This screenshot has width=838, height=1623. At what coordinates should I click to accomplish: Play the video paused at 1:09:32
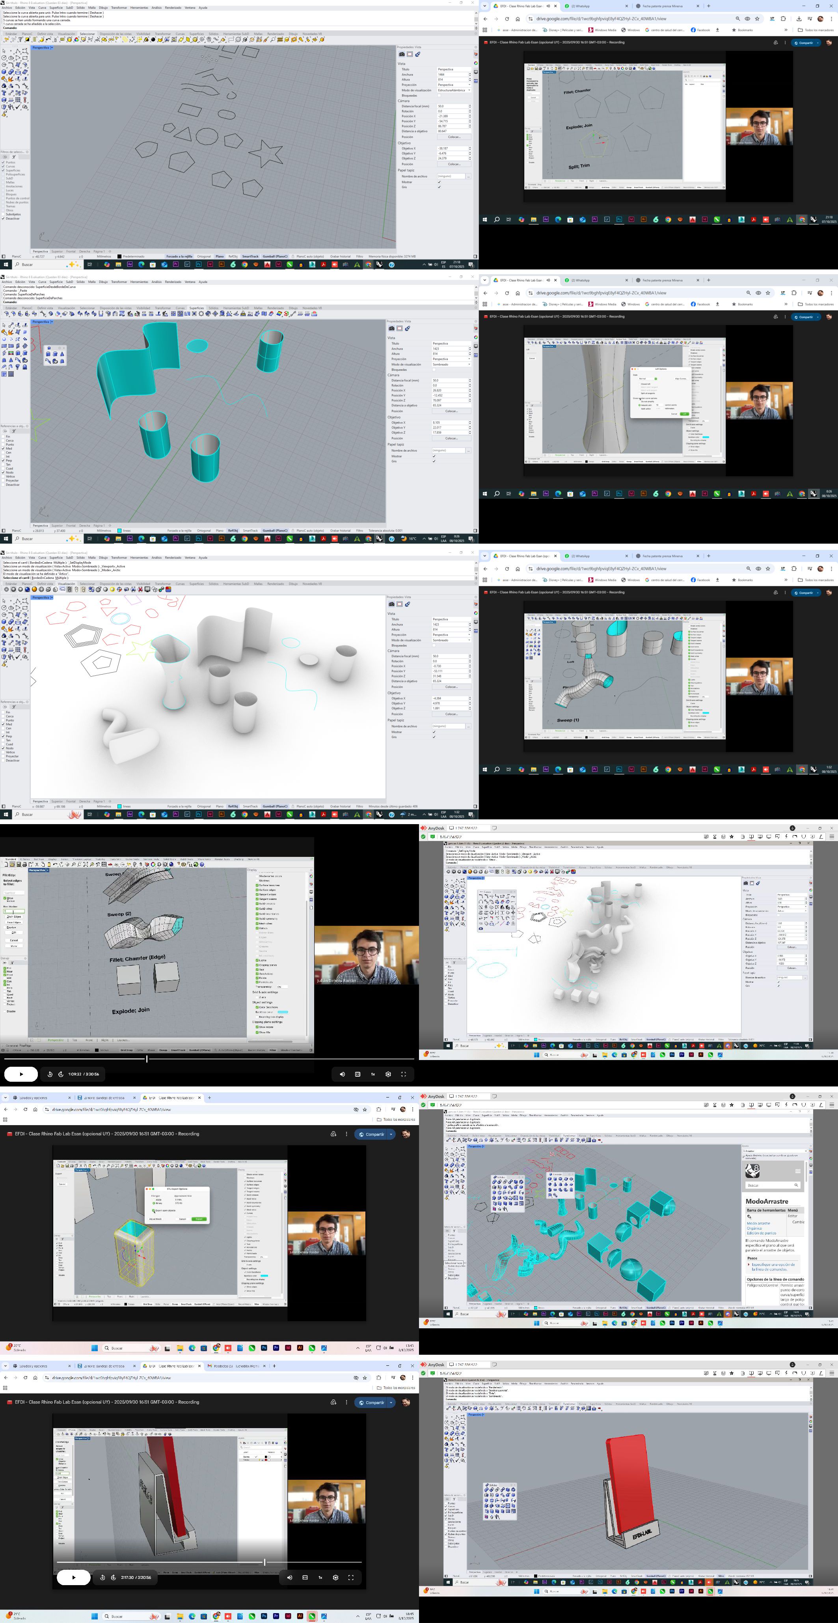(x=21, y=1074)
